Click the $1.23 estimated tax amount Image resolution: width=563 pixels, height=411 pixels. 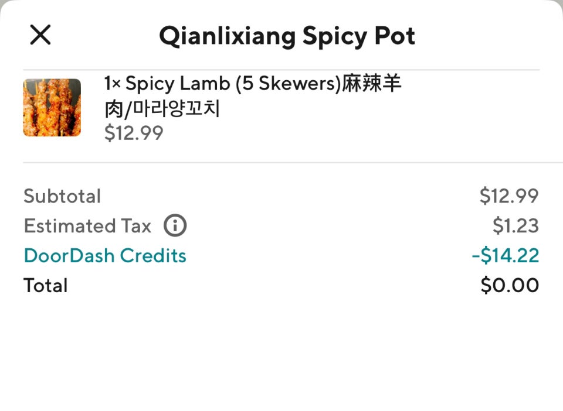tap(515, 226)
